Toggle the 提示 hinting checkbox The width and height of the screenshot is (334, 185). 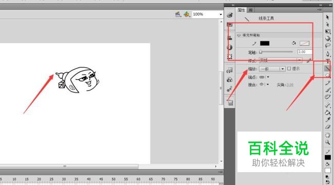pyautogui.click(x=289, y=69)
